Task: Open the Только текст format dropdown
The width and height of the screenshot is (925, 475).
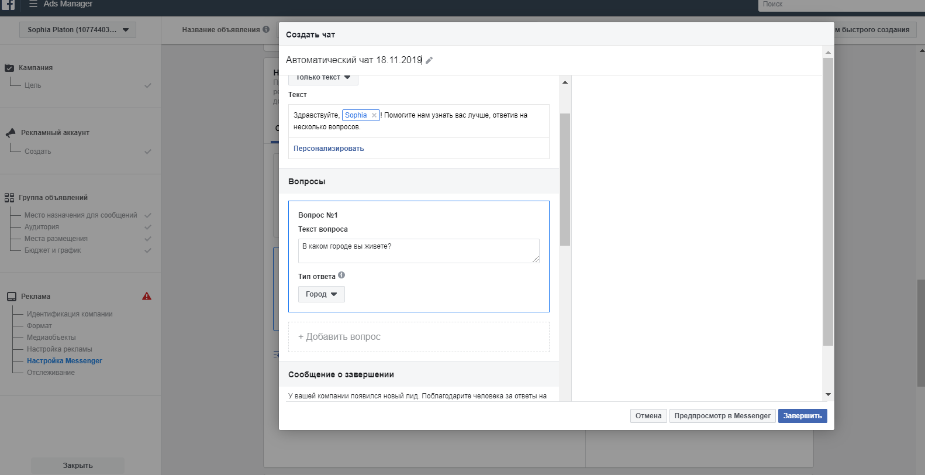Action: (x=323, y=78)
